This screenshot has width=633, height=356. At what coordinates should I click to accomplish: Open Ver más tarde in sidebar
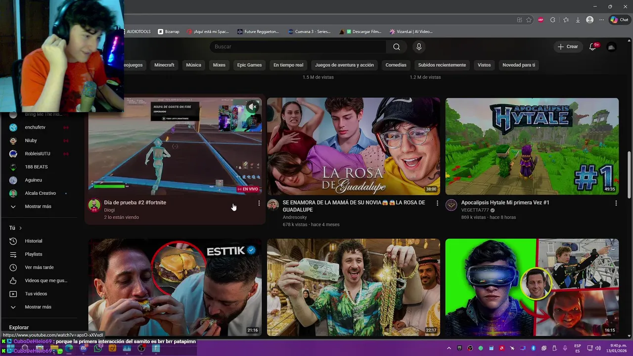pos(40,267)
